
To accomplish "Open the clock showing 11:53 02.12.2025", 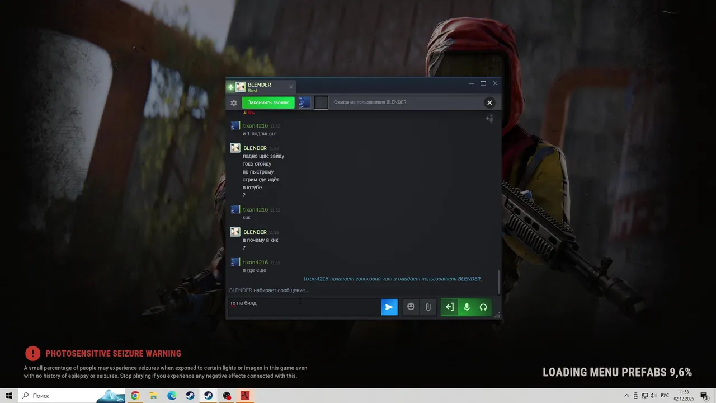I will click(684, 396).
